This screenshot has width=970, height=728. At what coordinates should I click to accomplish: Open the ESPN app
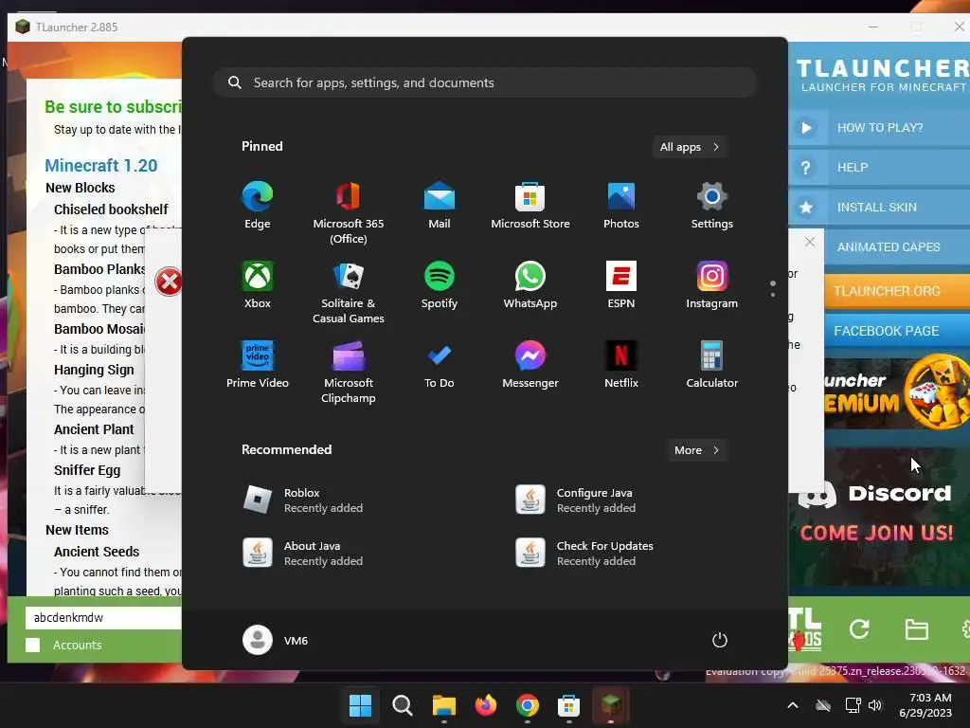pos(621,285)
